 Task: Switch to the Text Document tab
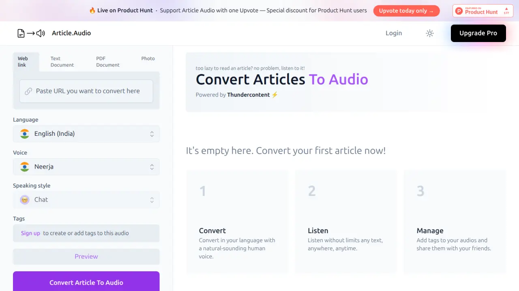click(62, 61)
